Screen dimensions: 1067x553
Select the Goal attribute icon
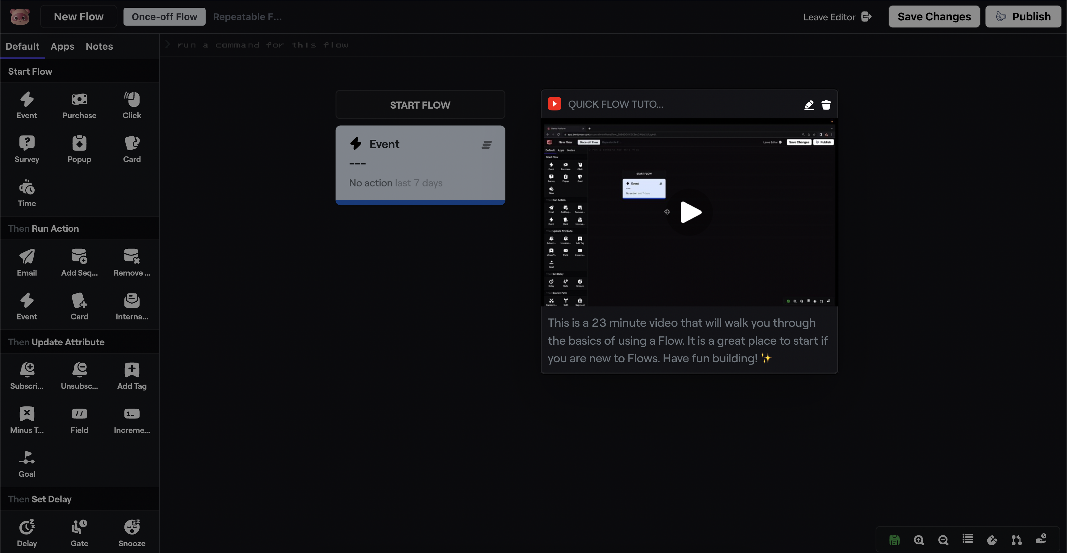pyautogui.click(x=27, y=458)
